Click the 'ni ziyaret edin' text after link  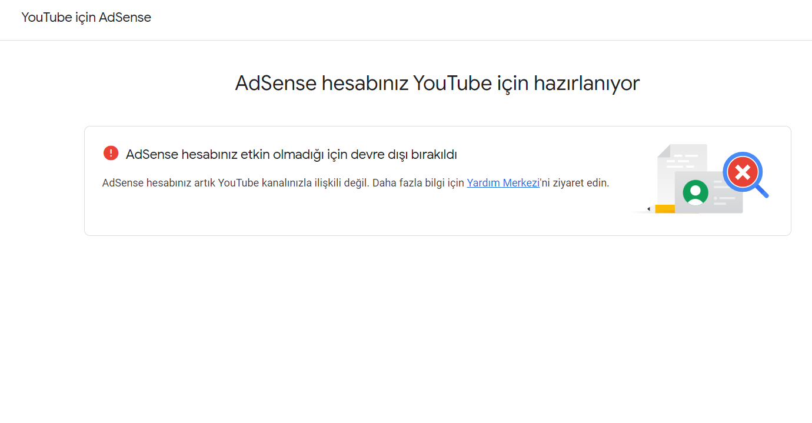click(575, 183)
